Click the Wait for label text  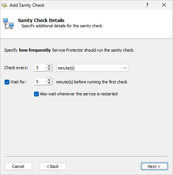[18, 82]
